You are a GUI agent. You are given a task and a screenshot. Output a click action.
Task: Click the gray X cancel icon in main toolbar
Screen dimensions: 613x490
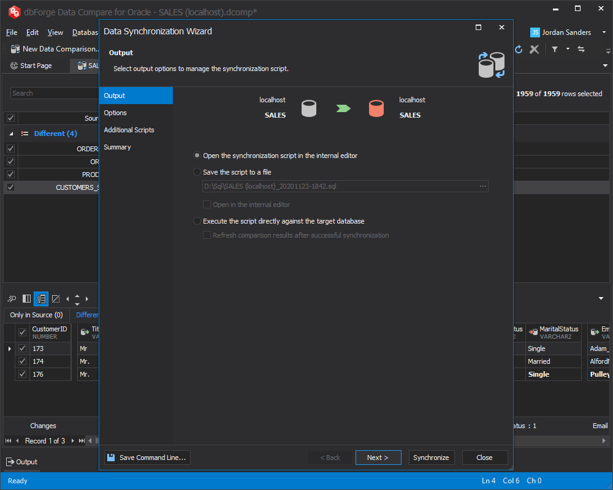click(x=534, y=49)
